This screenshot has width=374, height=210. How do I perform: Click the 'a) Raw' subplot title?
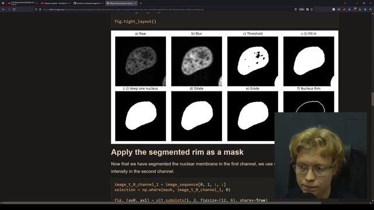(140, 34)
